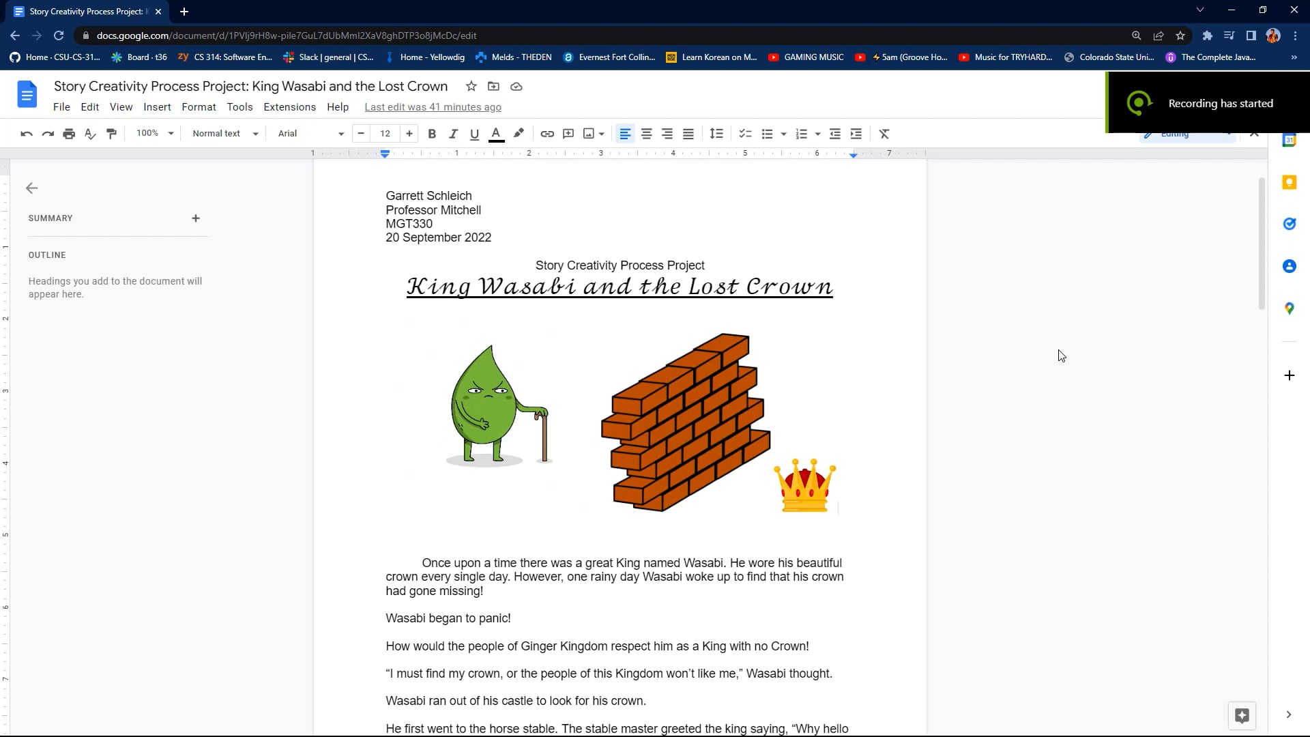Screen dimensions: 1310x737
Task: Click the insert link icon
Action: [x=547, y=134]
